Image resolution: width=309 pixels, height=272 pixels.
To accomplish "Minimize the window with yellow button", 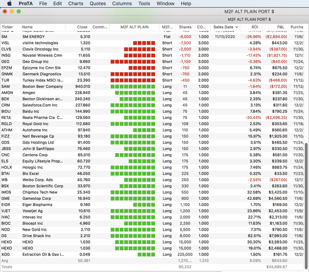I will (12, 12).
